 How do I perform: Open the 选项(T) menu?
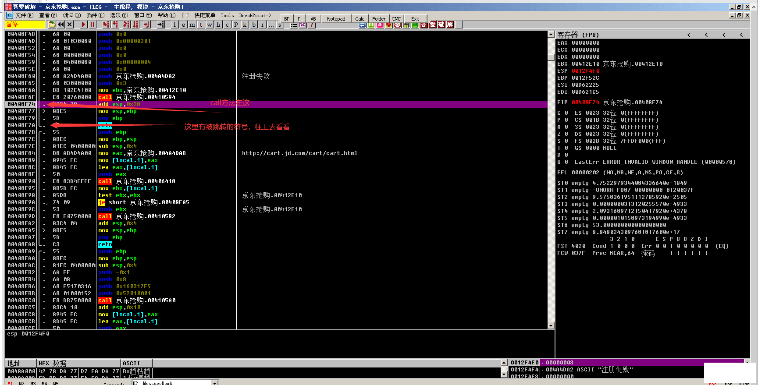pos(119,15)
